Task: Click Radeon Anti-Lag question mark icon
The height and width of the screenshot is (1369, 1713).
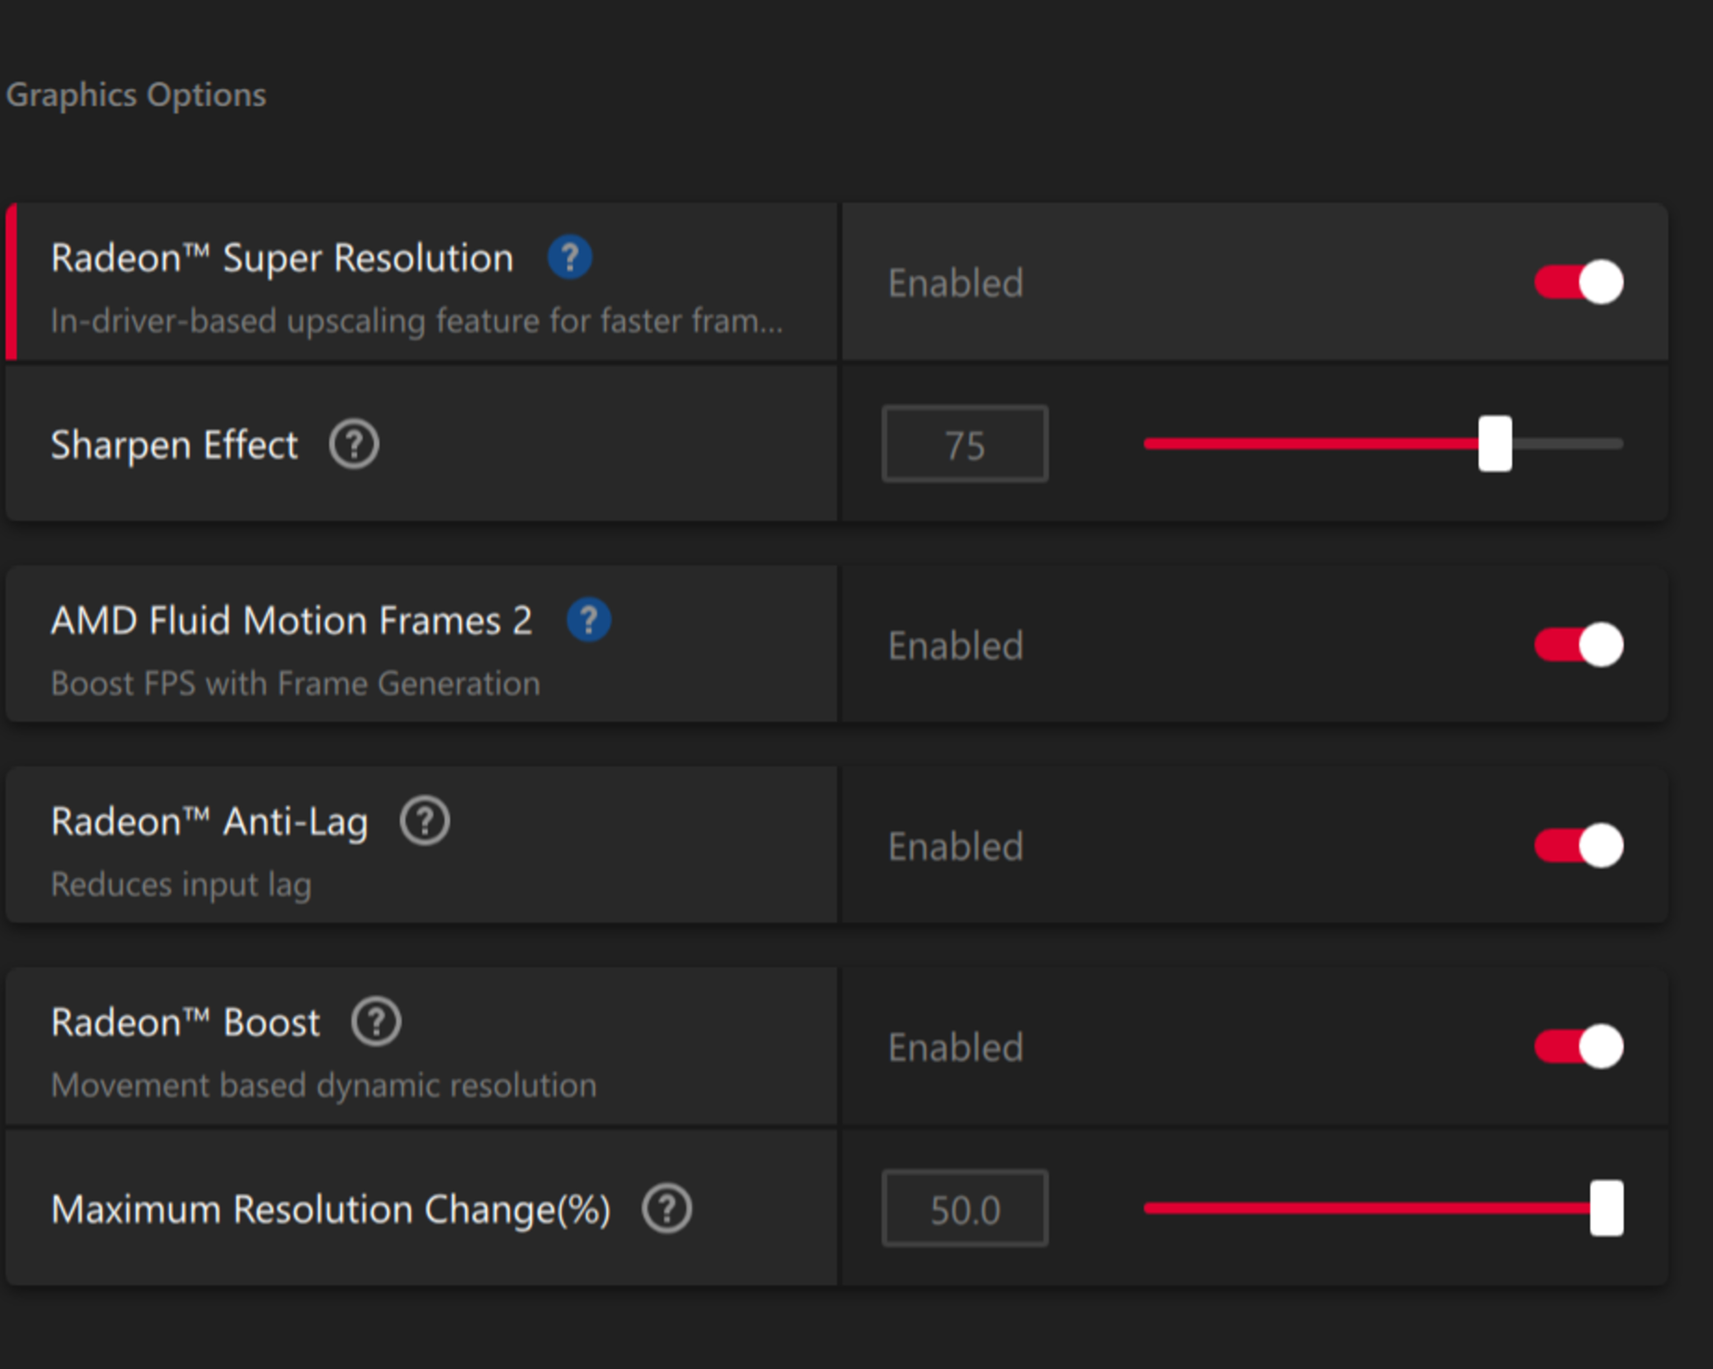Action: tap(424, 821)
